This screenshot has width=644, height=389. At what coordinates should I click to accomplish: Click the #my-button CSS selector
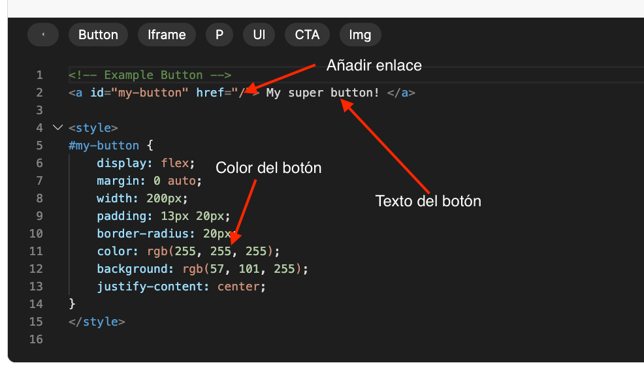click(104, 145)
